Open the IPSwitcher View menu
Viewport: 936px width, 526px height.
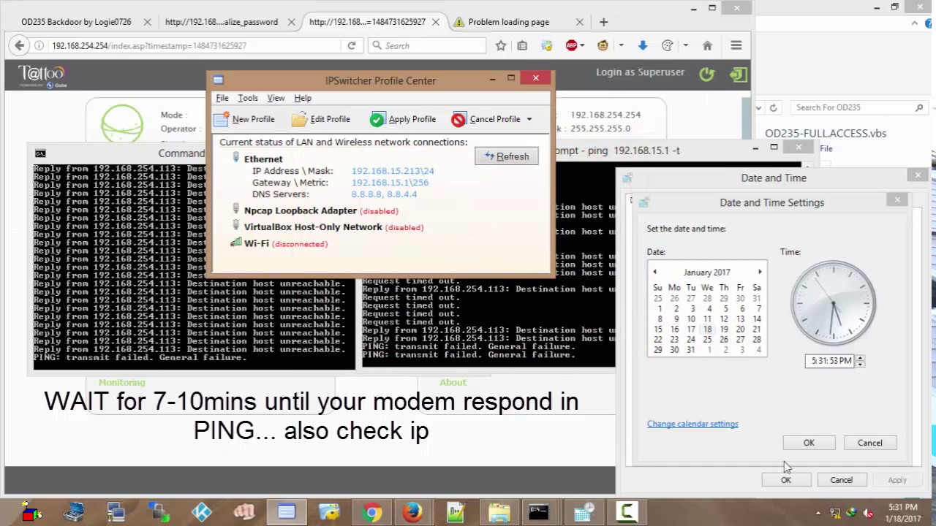[276, 98]
